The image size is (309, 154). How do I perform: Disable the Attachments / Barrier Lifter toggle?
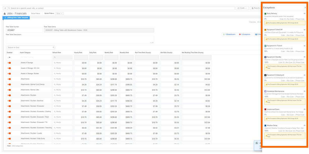pos(9,90)
